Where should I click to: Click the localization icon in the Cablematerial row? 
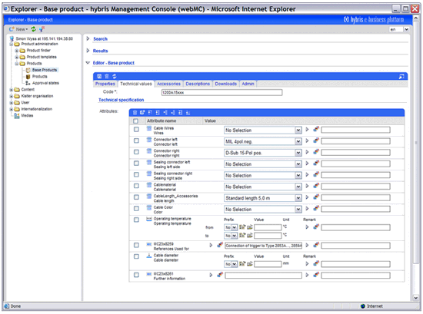click(316, 186)
